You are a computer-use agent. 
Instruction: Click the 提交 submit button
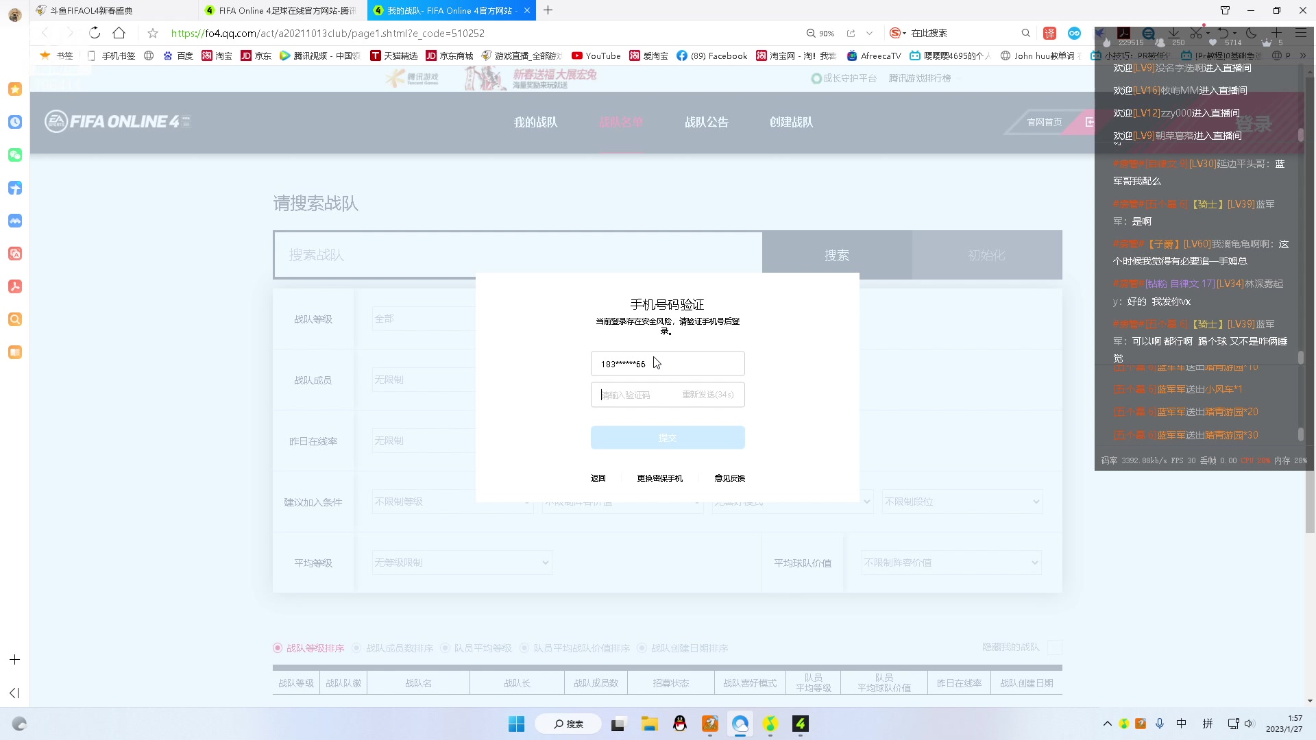click(668, 438)
